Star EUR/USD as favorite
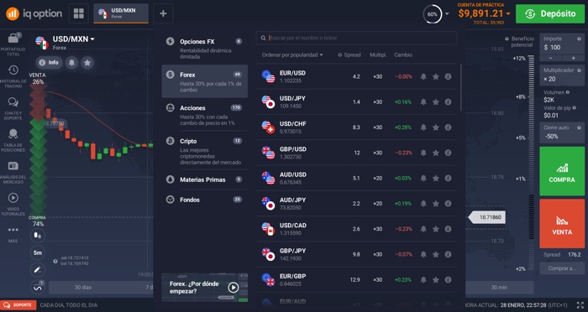588x312 pixels. click(x=436, y=76)
